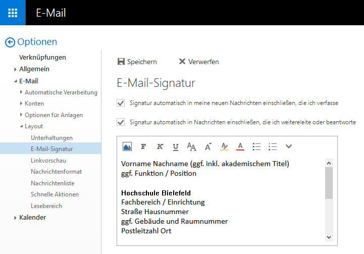Select the Konten label
Viewport: 364px width, 254px height.
pyautogui.click(x=34, y=104)
